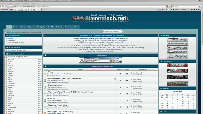Click the Hotel advertisement banner
203x114 pixels.
178,40
